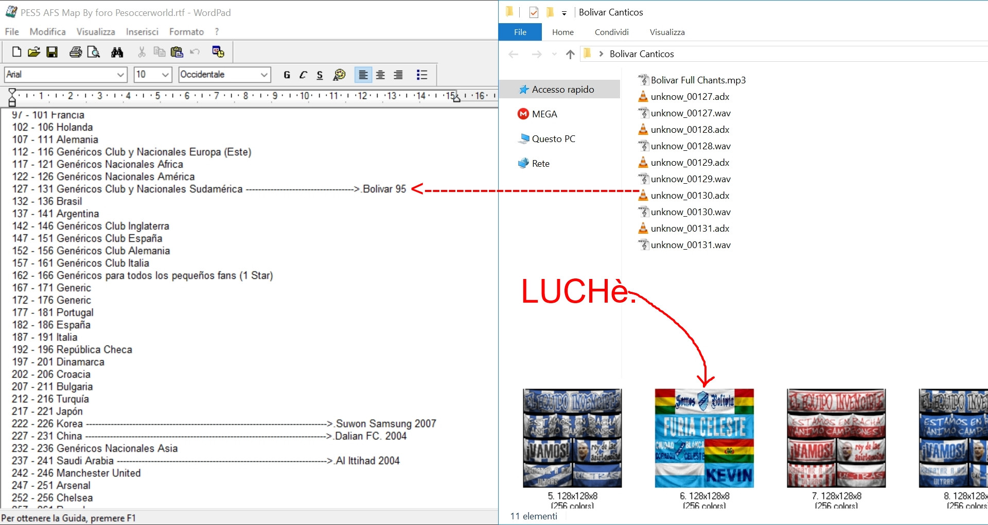988x525 pixels.
Task: Open the Quick Access Toolbar customize dropdown
Action: click(564, 13)
